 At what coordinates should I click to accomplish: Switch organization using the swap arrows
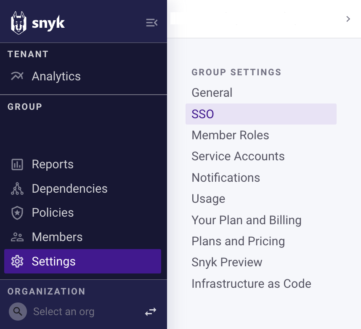tap(151, 311)
